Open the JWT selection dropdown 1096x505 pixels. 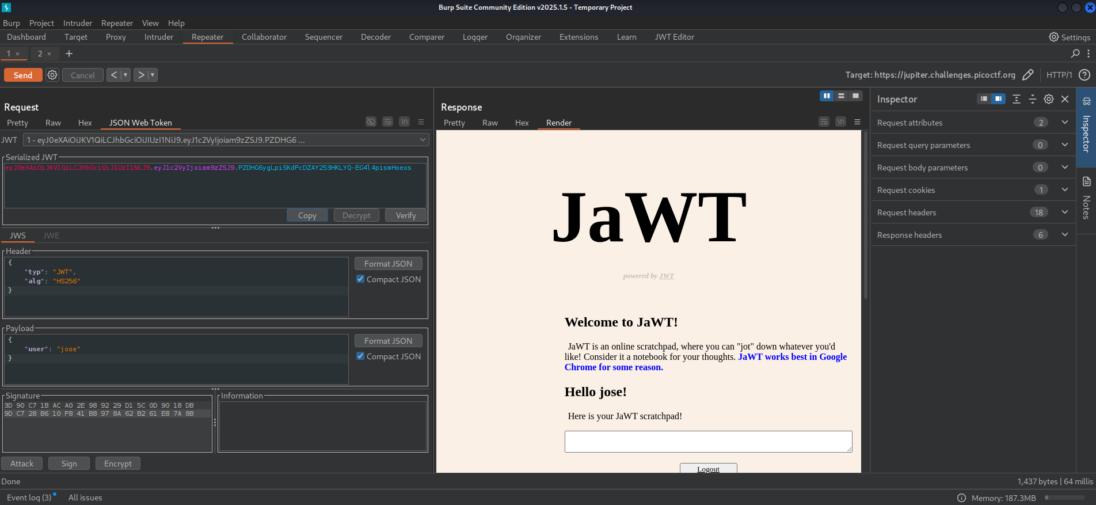(x=226, y=140)
